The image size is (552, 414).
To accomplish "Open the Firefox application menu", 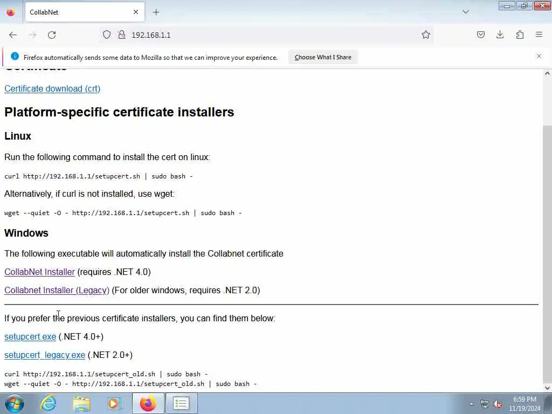I will [539, 34].
